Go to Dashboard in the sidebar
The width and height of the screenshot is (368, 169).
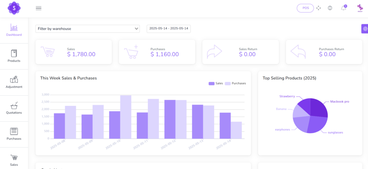[14, 30]
